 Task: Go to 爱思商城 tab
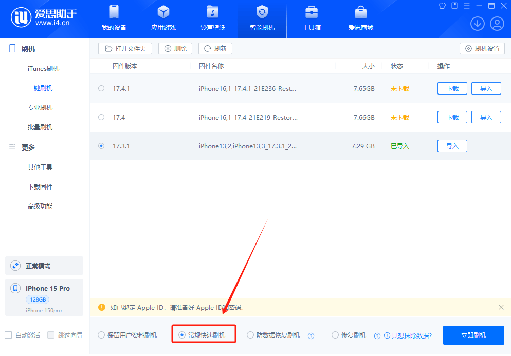click(x=361, y=18)
